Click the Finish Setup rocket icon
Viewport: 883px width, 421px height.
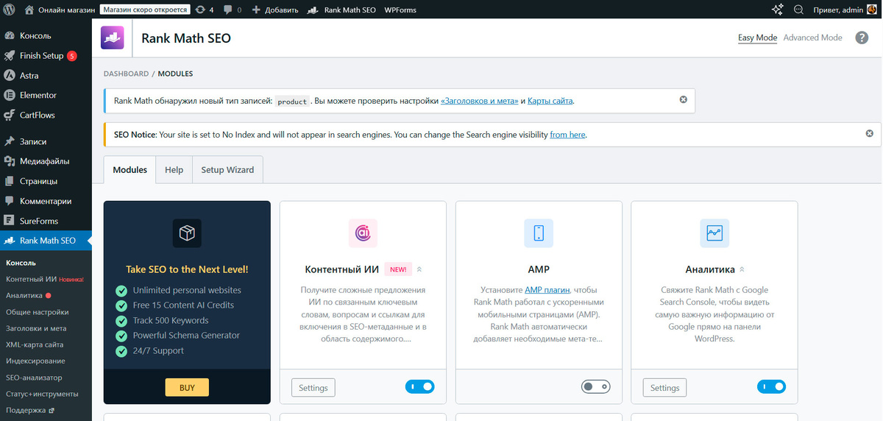[10, 55]
